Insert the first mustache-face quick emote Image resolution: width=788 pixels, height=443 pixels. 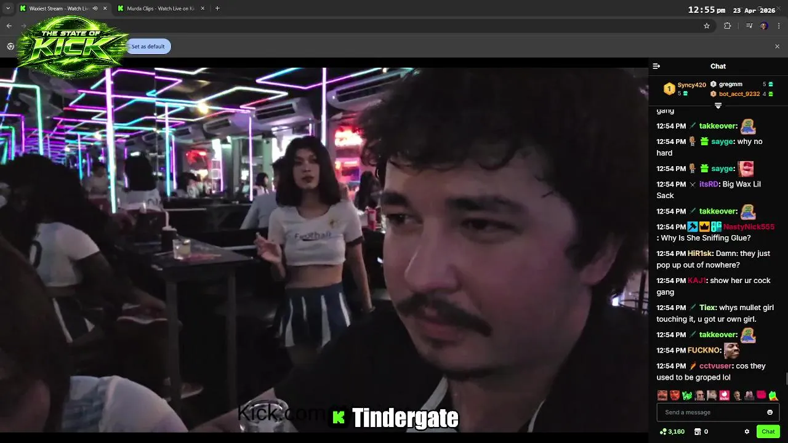click(662, 396)
